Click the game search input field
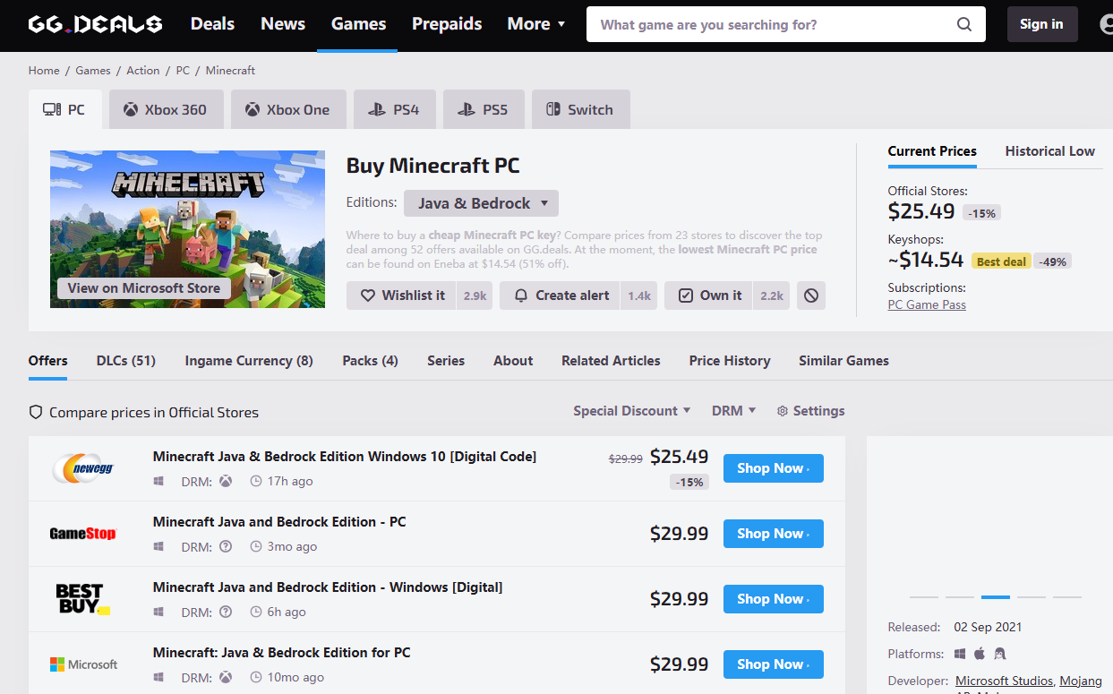 (770, 24)
